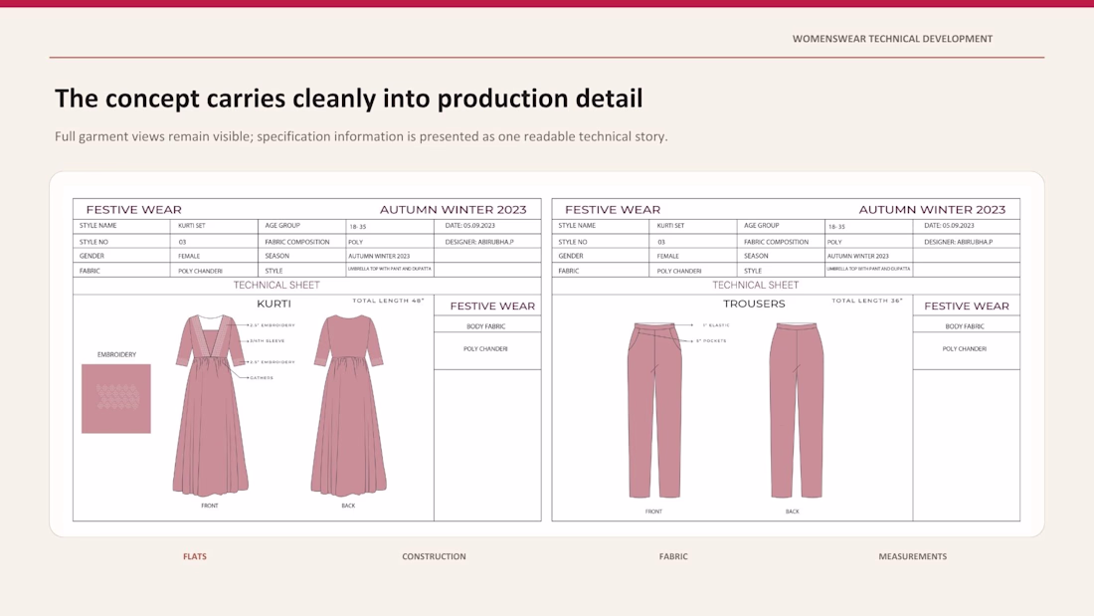Click 'TECHNICAL SHEET' on the trousers sheet

[x=756, y=285]
